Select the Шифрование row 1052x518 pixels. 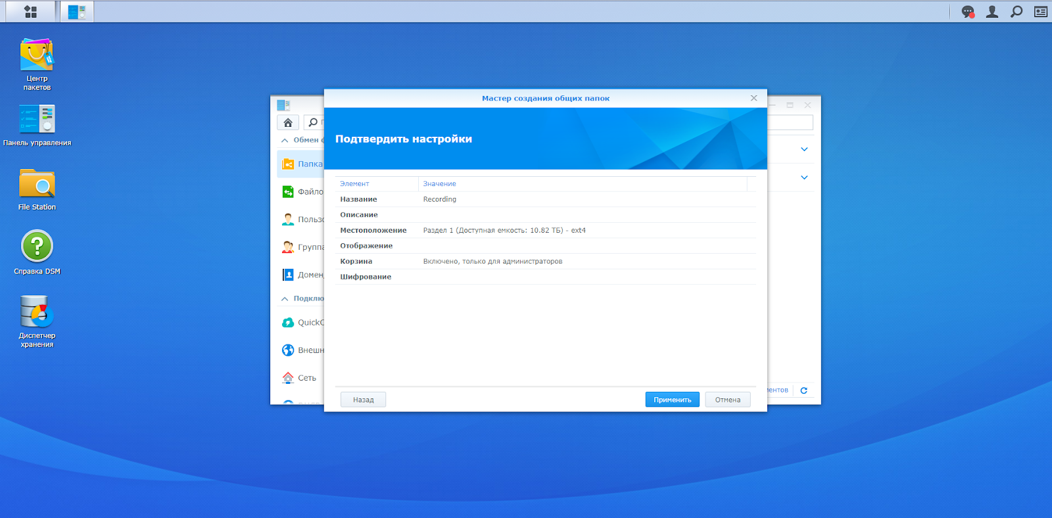coord(545,277)
